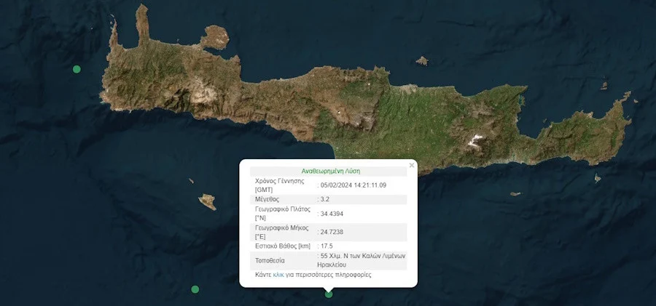The width and height of the screenshot is (656, 306).
Task: Click the 'Χρόνος Γέννησης [GMT]' label
Action: (281, 185)
